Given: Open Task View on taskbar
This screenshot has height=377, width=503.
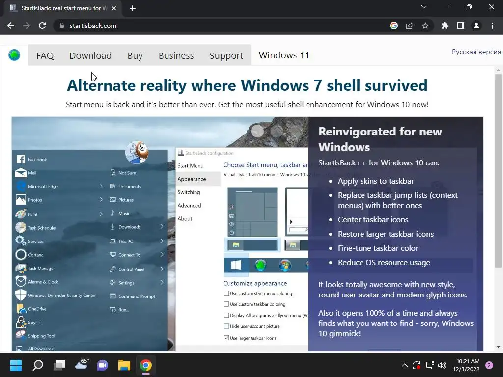Looking at the screenshot, I should pyautogui.click(x=59, y=365).
